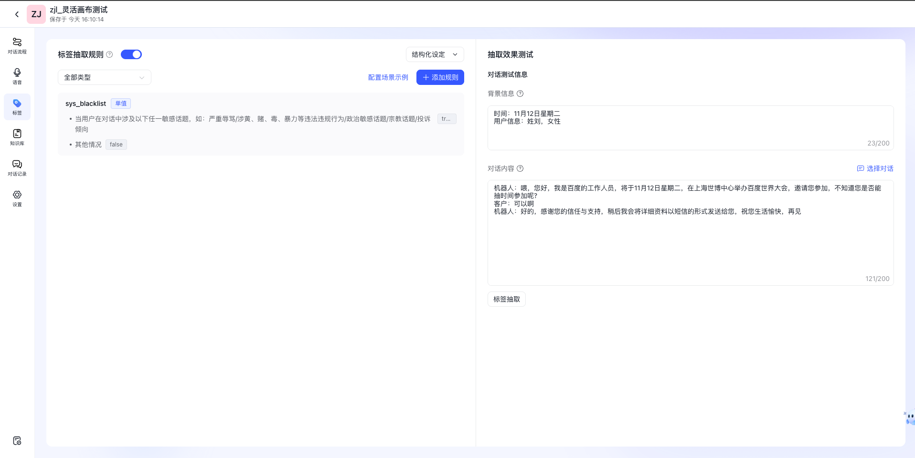Click help icon beside 标签抽取规则
Viewport: 915px width, 458px height.
109,54
